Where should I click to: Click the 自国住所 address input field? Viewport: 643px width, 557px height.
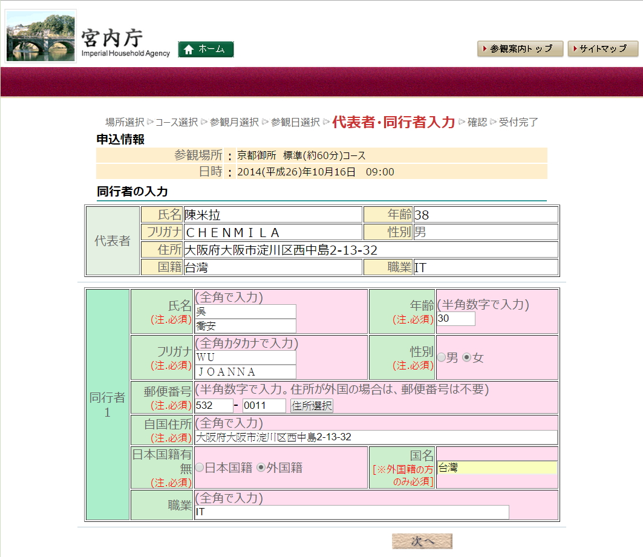pos(376,437)
